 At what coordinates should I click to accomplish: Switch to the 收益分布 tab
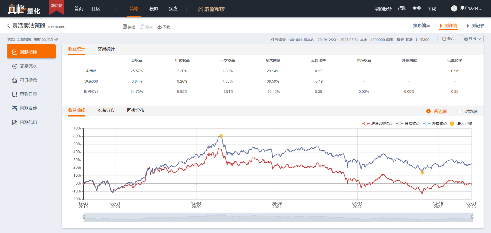(x=106, y=110)
